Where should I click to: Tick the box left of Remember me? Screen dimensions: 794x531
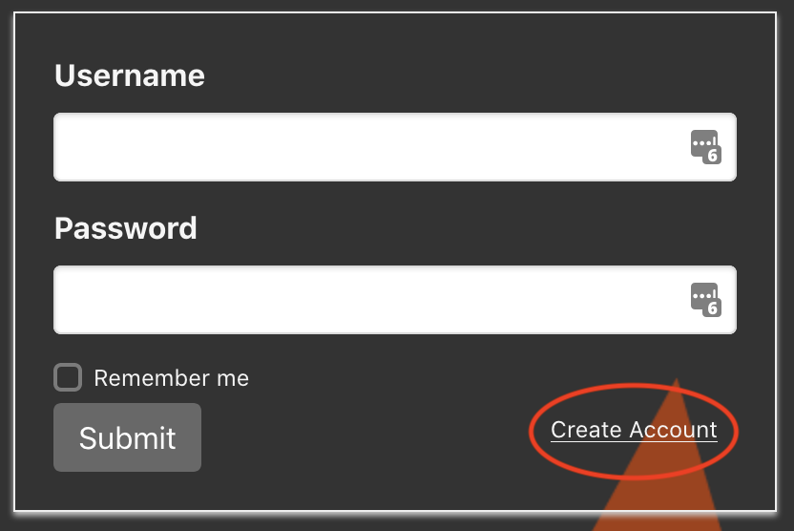click(68, 377)
